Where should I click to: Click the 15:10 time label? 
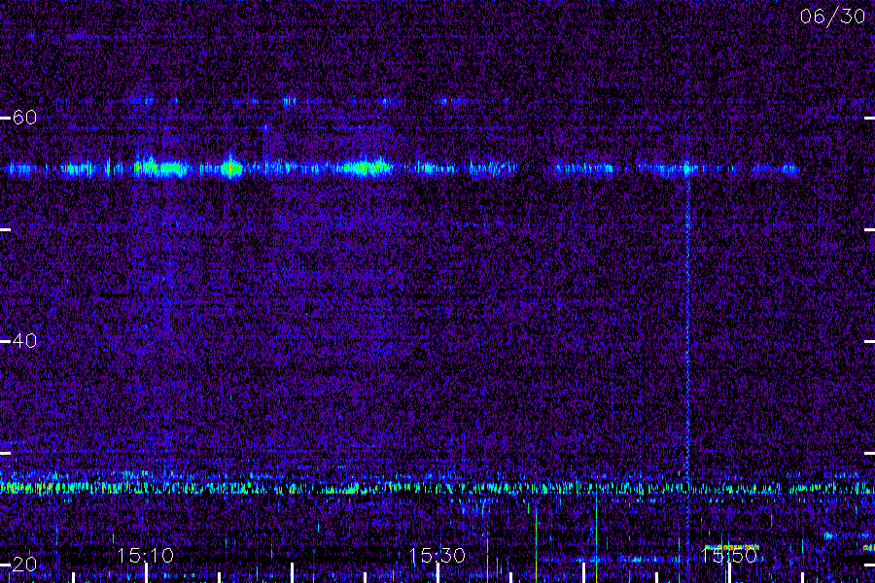(x=146, y=556)
